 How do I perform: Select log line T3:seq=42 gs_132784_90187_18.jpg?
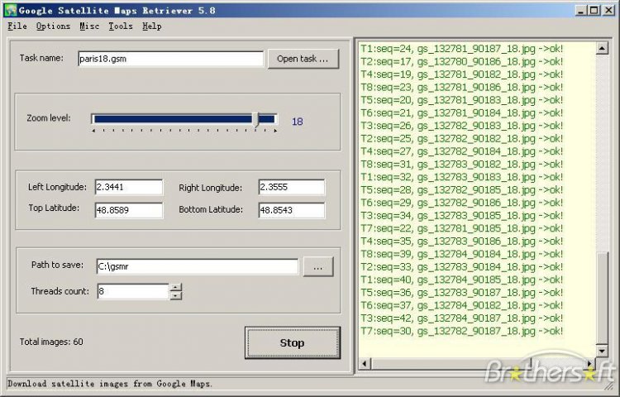pyautogui.click(x=461, y=318)
